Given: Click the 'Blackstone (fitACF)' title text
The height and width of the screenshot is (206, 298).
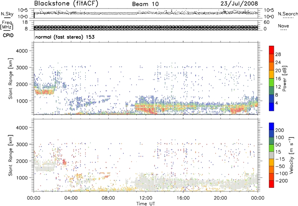Looking at the screenshot, I should (66, 4).
